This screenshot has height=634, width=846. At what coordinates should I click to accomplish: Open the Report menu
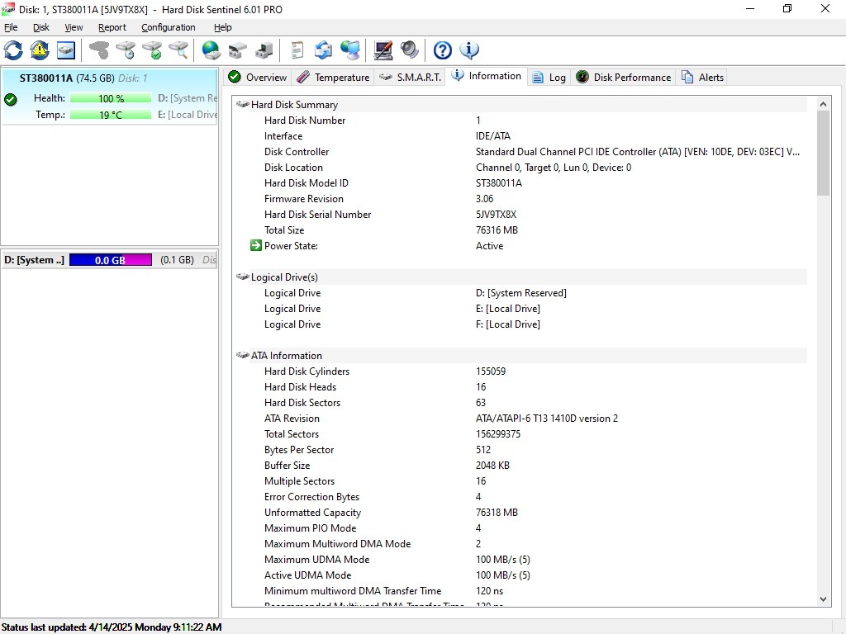[x=112, y=27]
